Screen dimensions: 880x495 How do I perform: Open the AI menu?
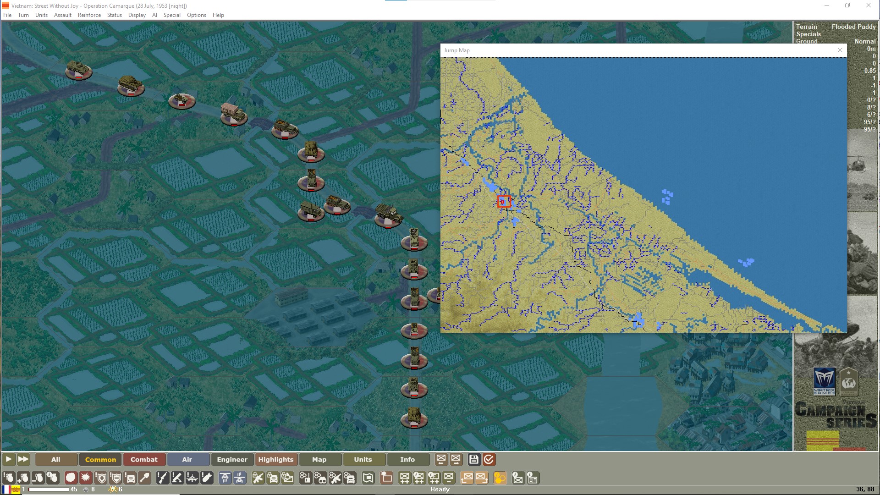[154, 15]
